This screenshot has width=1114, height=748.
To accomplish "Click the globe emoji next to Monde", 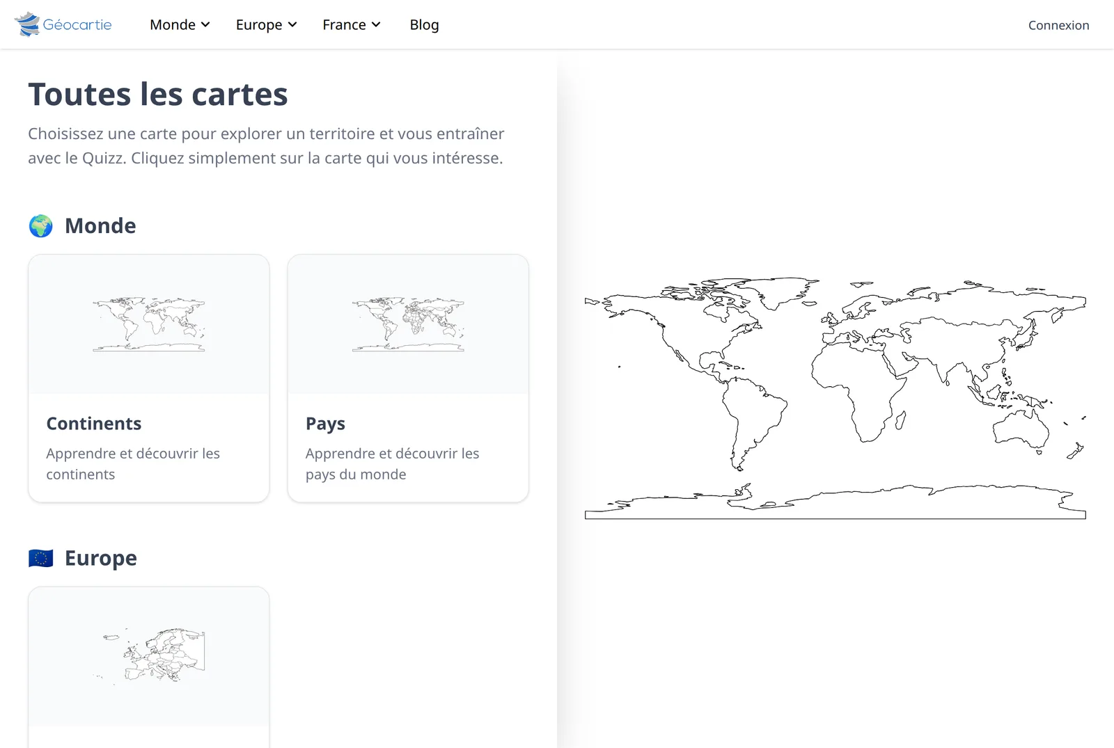I will (41, 226).
